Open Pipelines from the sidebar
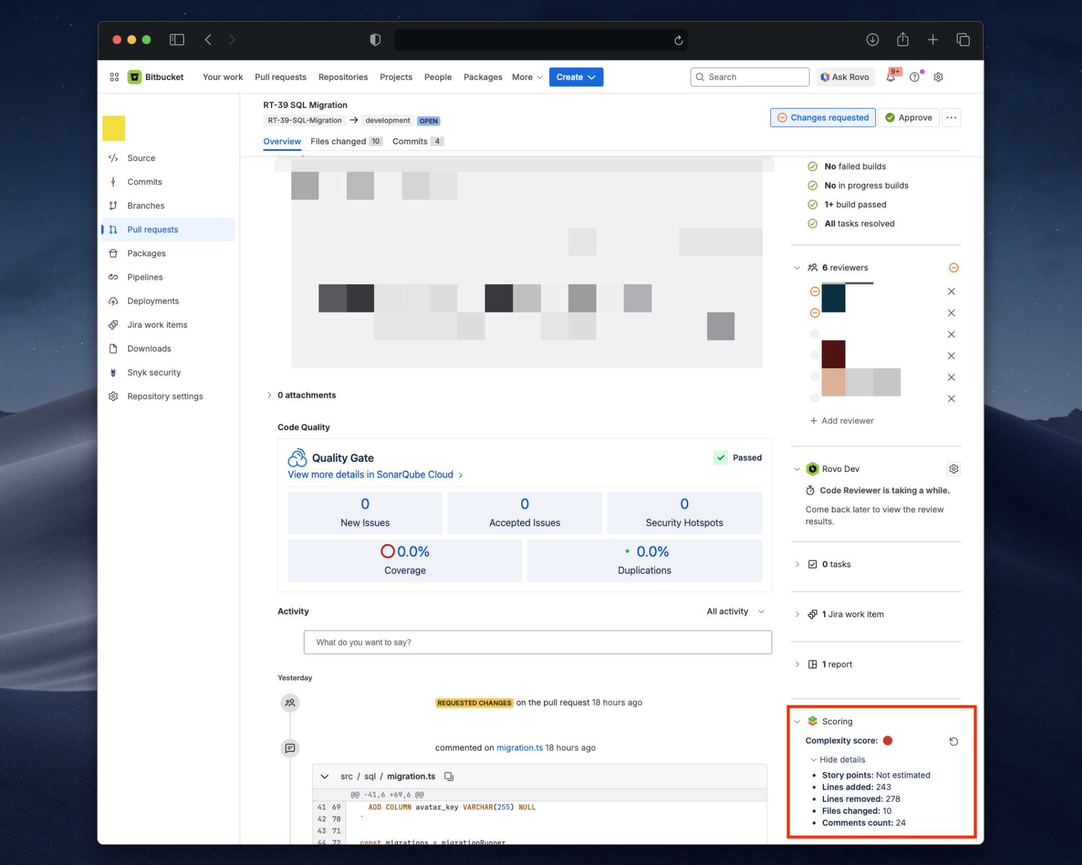1082x865 pixels. (x=145, y=277)
